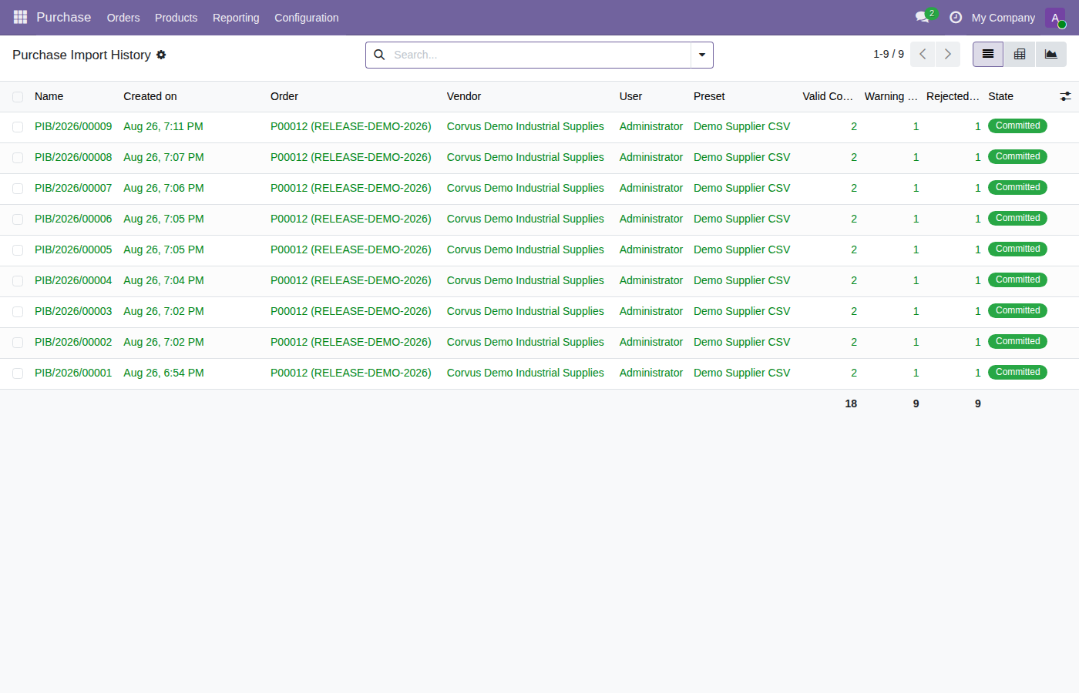Open the My Company switcher
The width and height of the screenshot is (1079, 693).
(x=1003, y=18)
